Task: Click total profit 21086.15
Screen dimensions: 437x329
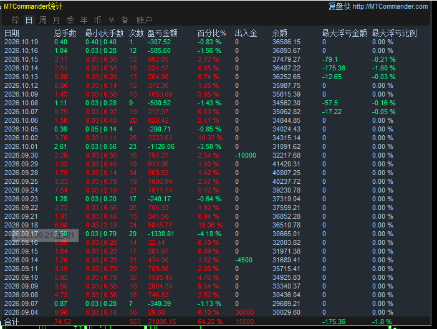Action: pos(162,322)
